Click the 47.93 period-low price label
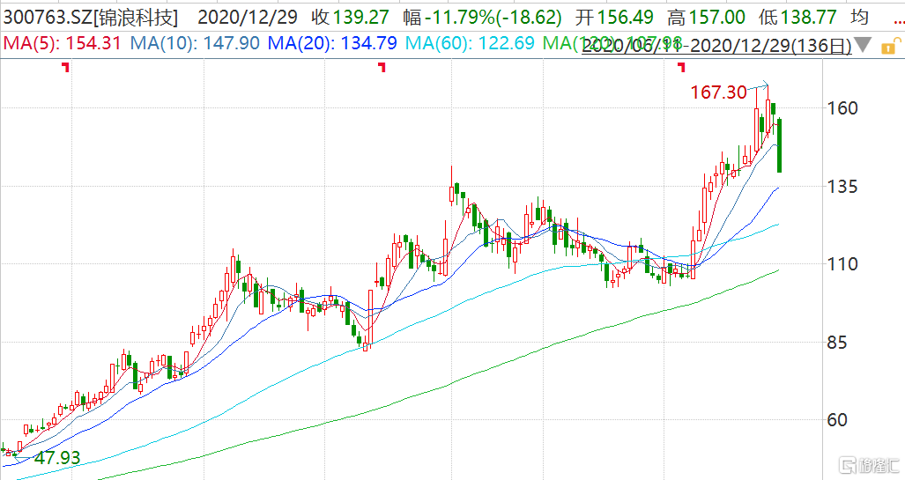This screenshot has height=480, width=905. tap(57, 457)
